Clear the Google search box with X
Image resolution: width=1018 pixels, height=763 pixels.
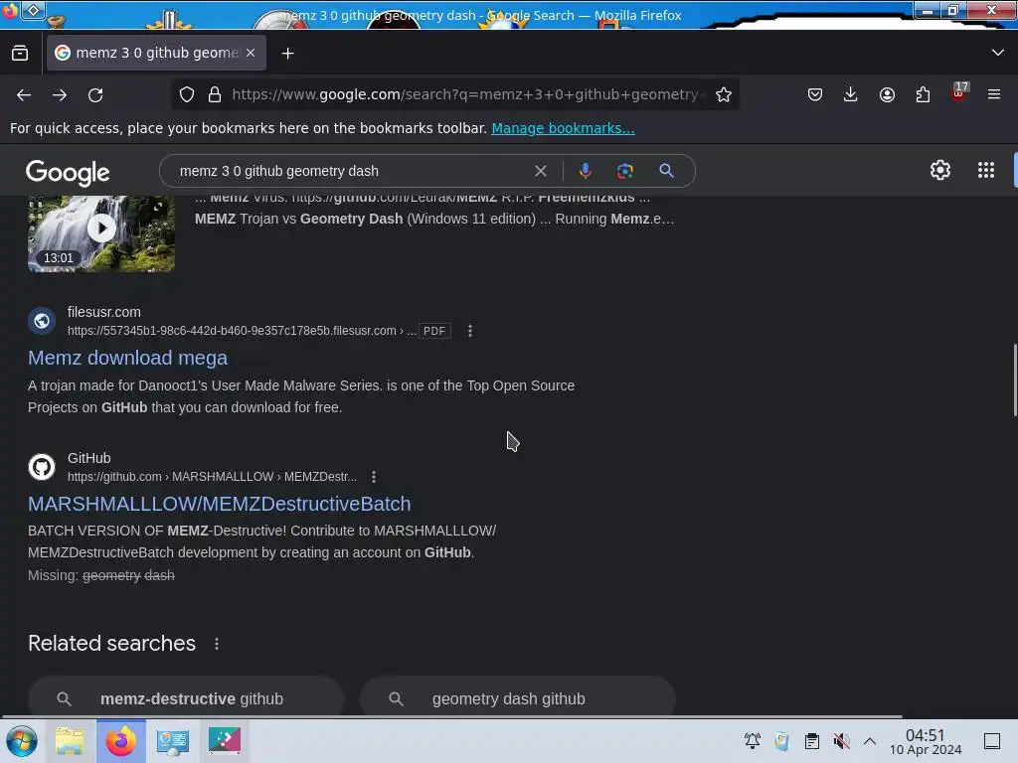coord(540,171)
